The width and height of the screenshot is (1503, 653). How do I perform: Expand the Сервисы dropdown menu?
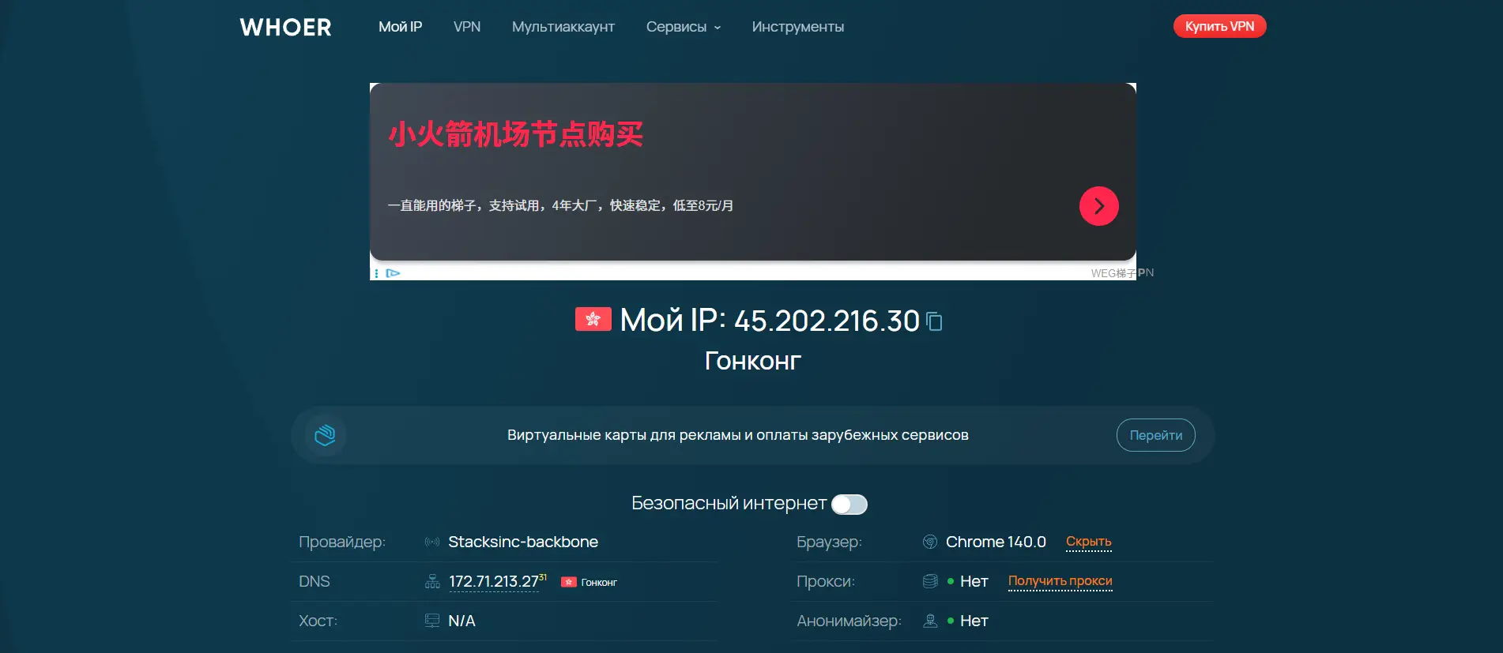(683, 27)
